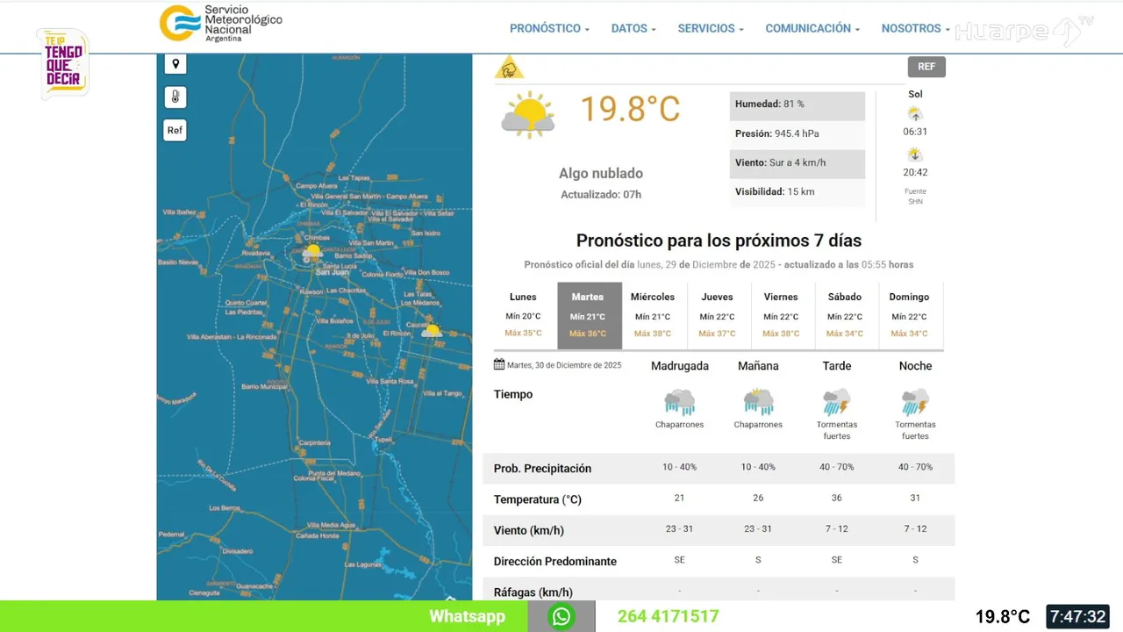Click the Servicio Meteorológico Nacional logo
1123x632 pixels.
pos(221,24)
